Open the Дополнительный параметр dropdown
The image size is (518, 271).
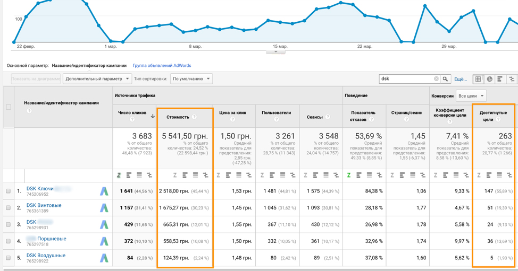[97, 79]
